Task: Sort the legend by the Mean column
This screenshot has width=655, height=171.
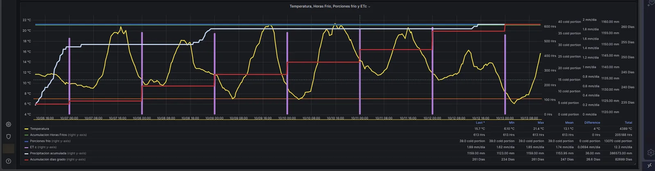Action: 569,122
